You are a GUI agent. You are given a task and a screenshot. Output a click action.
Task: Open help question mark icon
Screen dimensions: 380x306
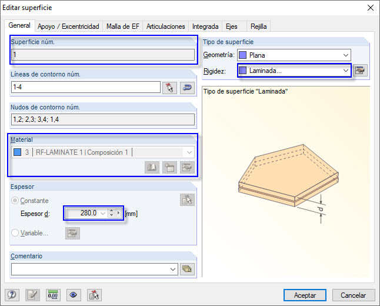click(x=12, y=295)
